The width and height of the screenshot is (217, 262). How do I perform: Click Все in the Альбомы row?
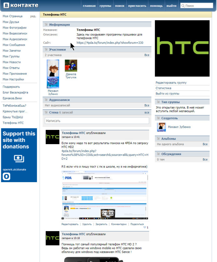coord(205,144)
